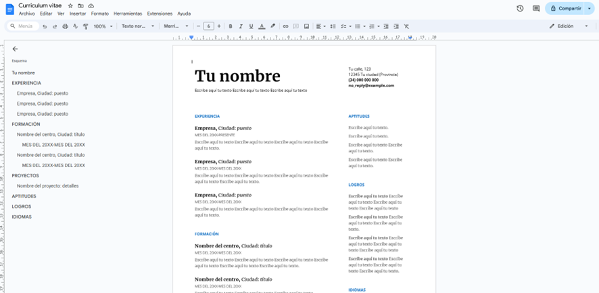Image resolution: width=599 pixels, height=293 pixels.
Task: Clear formatting with the toolbar icon
Action: [x=406, y=26]
